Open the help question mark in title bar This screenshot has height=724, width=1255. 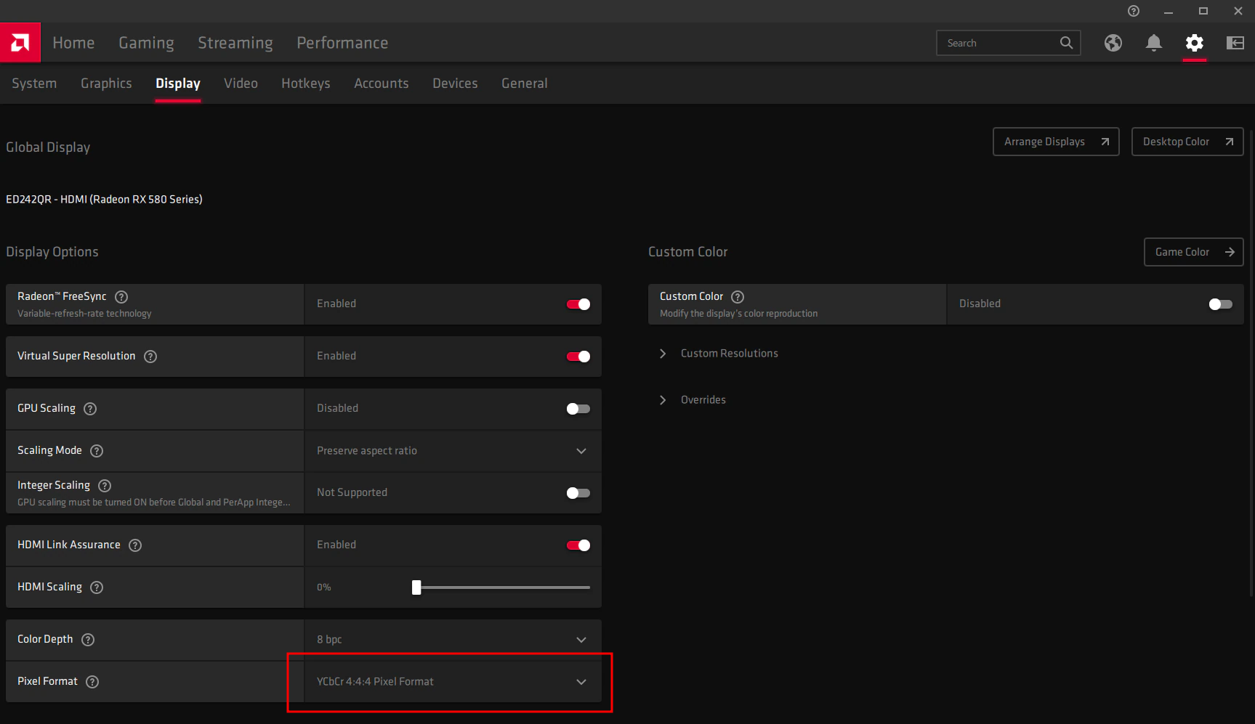point(1134,11)
